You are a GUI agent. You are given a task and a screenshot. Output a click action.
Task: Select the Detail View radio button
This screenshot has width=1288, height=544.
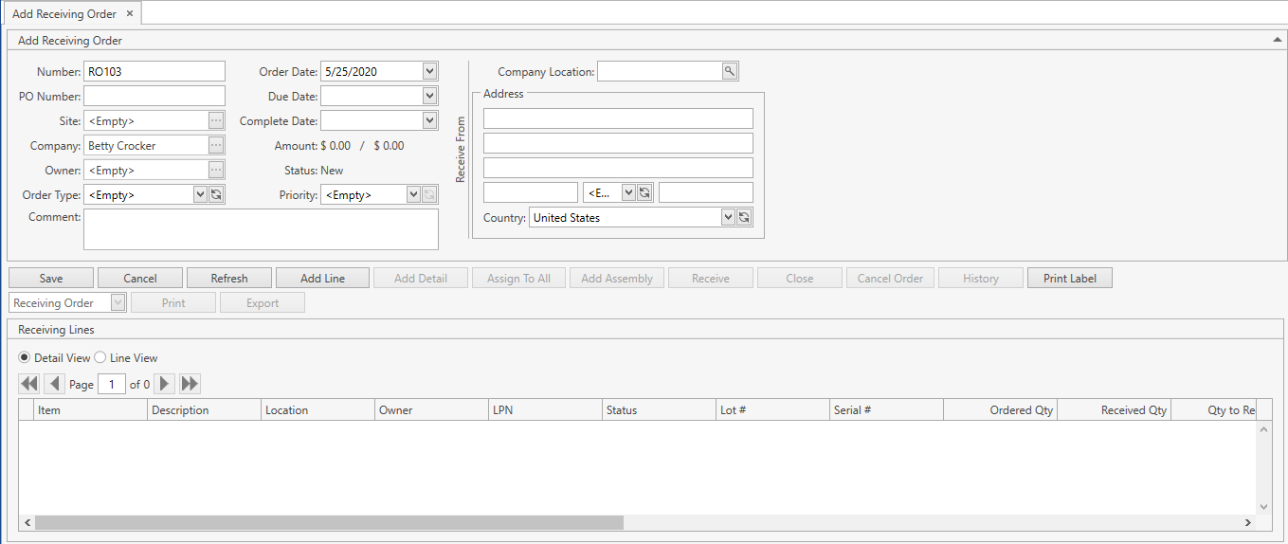25,358
